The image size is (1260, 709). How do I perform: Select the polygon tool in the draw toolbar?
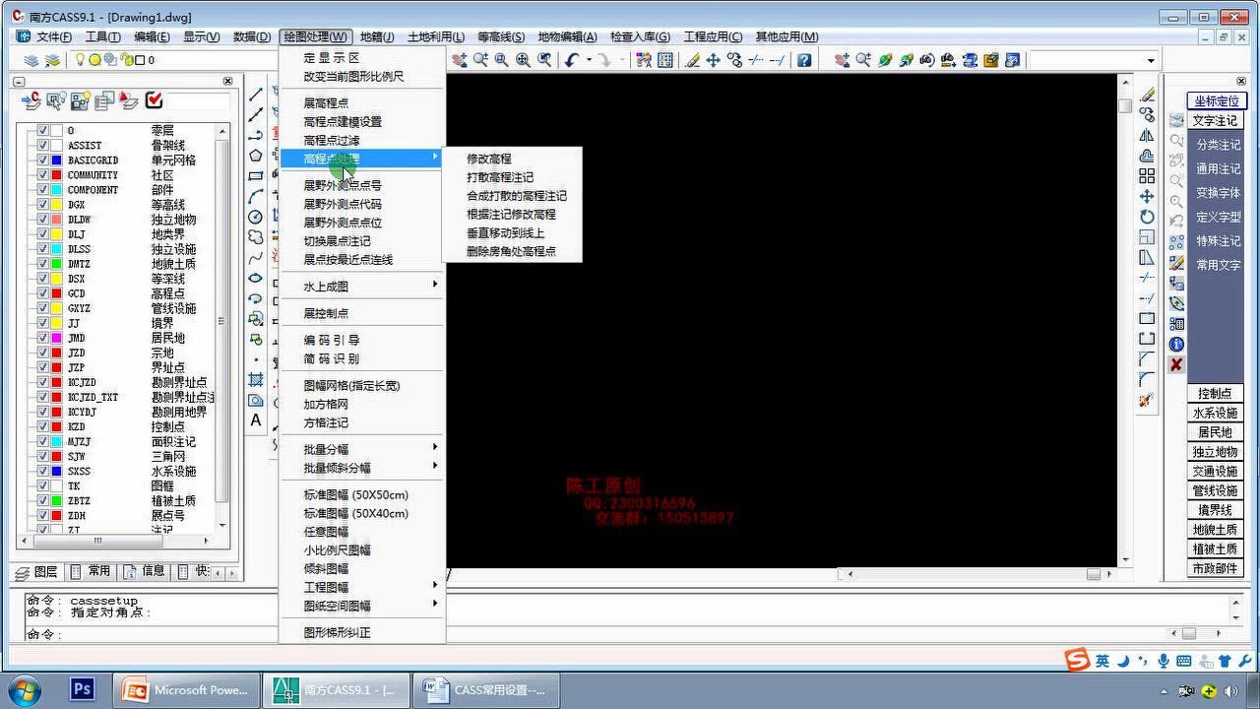coord(256,156)
